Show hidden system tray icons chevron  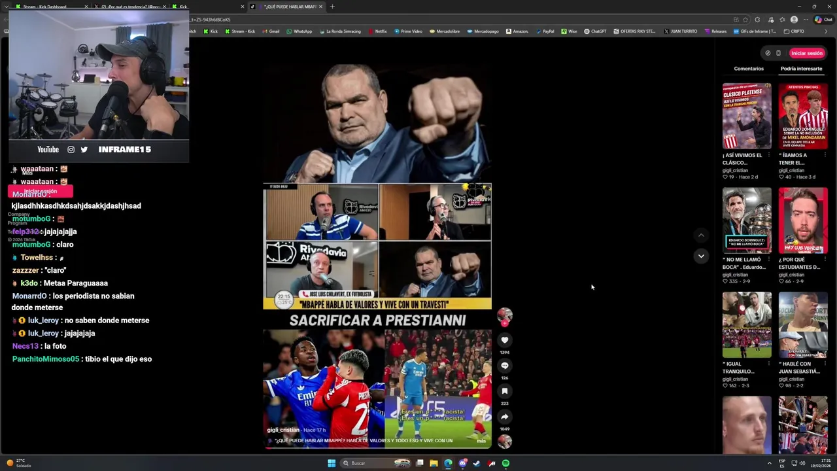[770, 463]
